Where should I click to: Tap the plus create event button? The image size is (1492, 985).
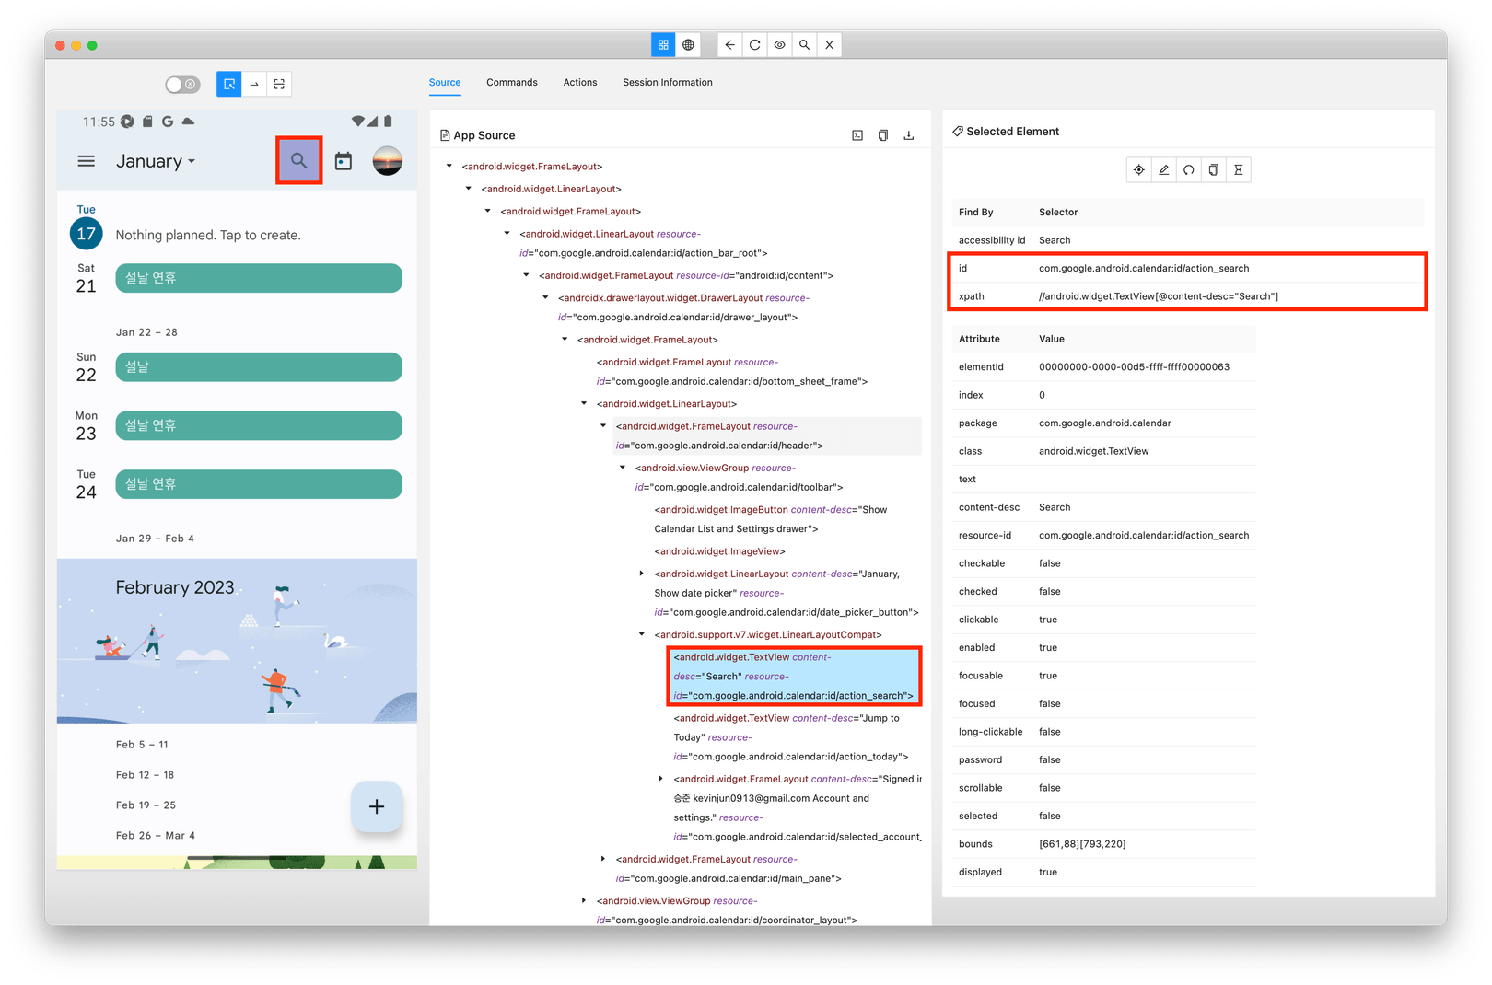coord(377,806)
